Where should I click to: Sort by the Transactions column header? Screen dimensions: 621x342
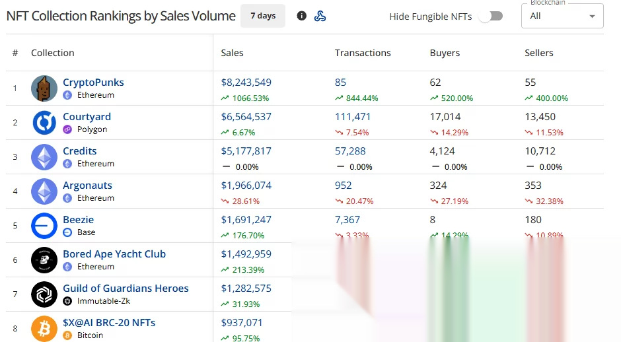point(363,53)
